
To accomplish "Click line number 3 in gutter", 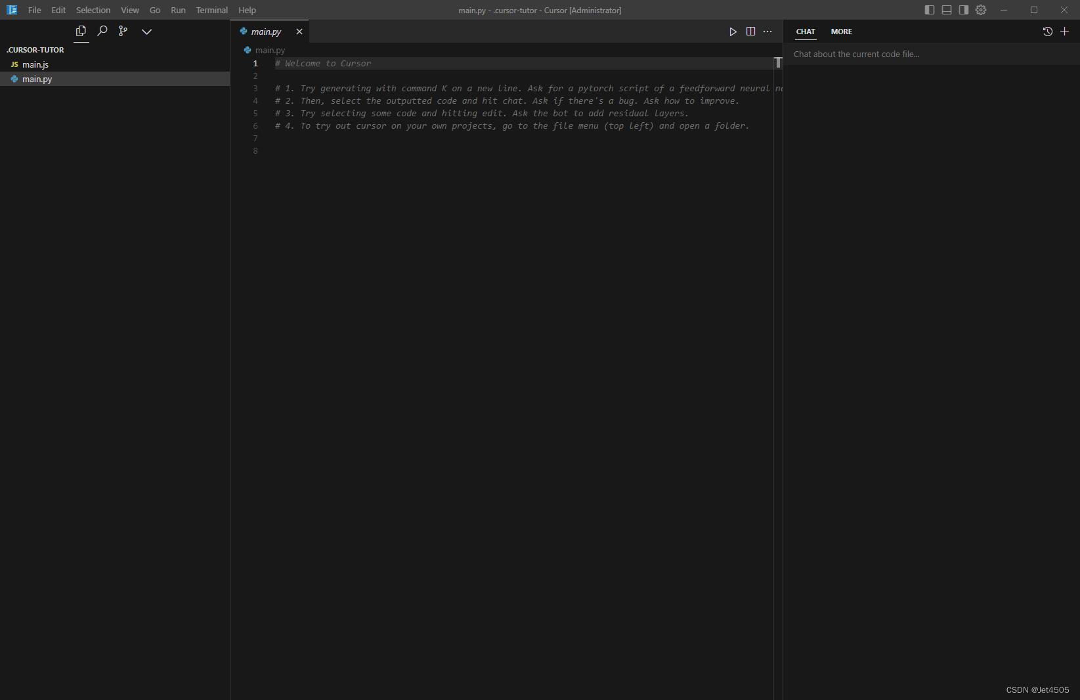I will 255,88.
